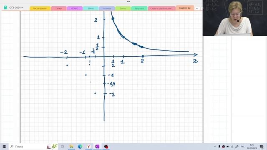
Task: Switch to the yellow section tab
Action: click(x=40, y=8)
